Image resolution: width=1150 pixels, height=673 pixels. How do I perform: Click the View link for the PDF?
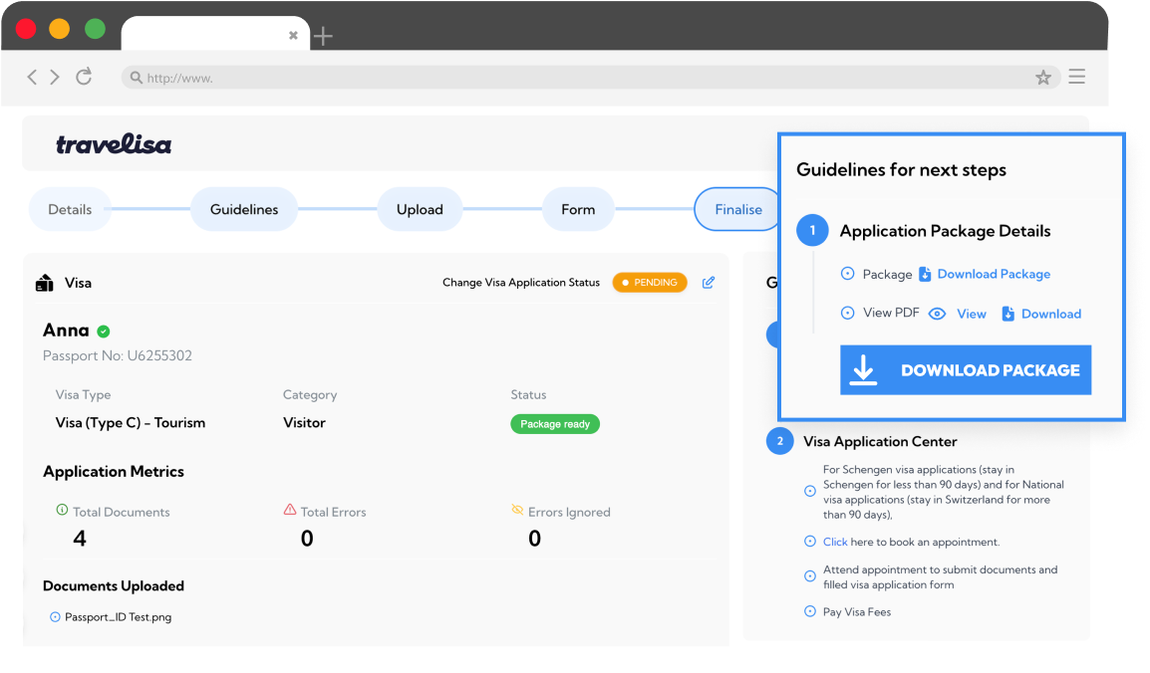click(971, 314)
